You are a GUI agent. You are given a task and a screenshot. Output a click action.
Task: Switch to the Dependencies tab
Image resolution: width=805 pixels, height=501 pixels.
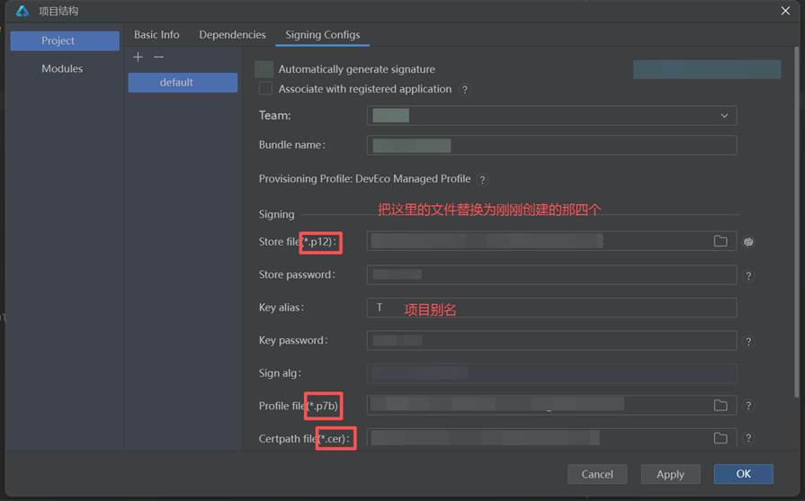click(232, 34)
